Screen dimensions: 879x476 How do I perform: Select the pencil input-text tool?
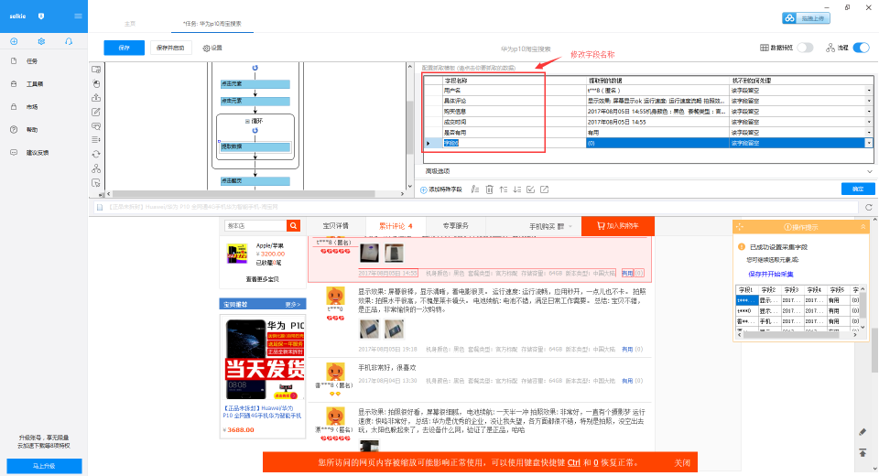96,112
